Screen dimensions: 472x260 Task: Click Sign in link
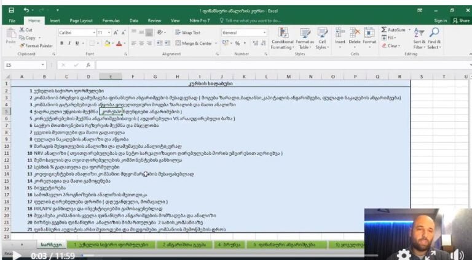click(441, 21)
